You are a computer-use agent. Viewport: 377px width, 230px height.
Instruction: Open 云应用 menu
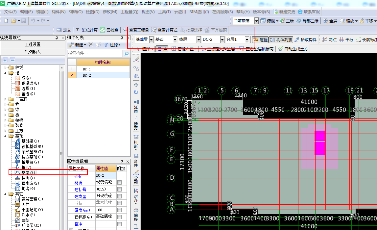point(180,12)
